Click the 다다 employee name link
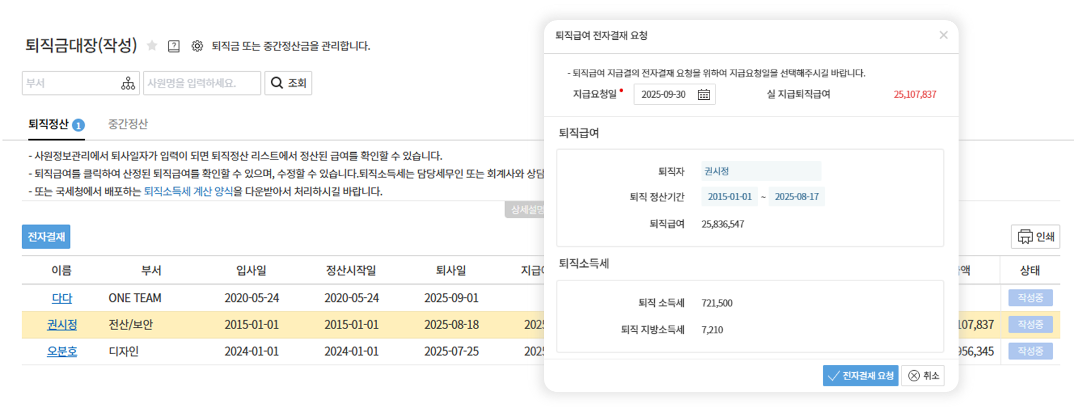Viewport: 1074px width, 412px height. click(62, 298)
